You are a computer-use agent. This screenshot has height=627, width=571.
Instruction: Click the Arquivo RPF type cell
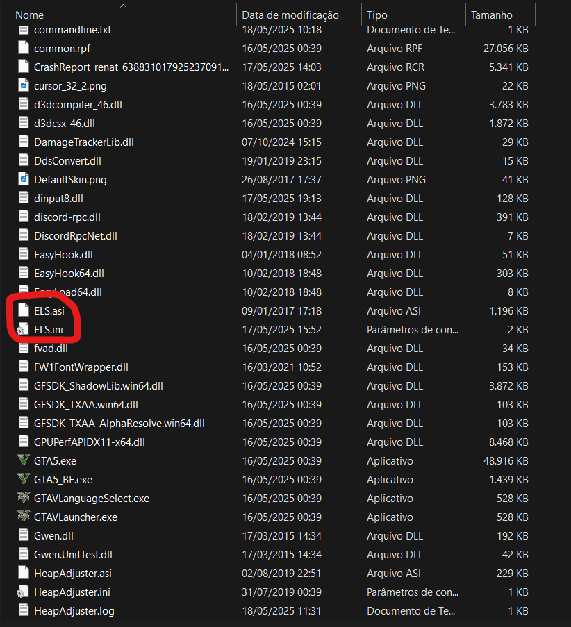(x=394, y=49)
